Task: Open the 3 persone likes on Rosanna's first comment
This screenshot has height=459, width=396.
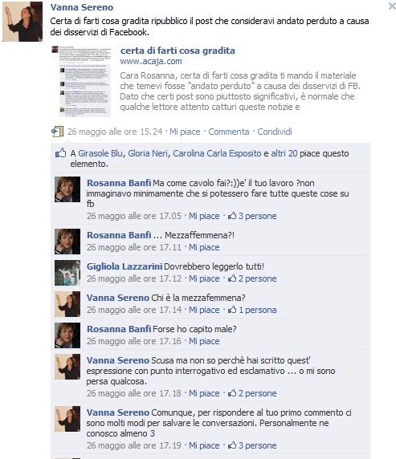Action: click(252, 216)
